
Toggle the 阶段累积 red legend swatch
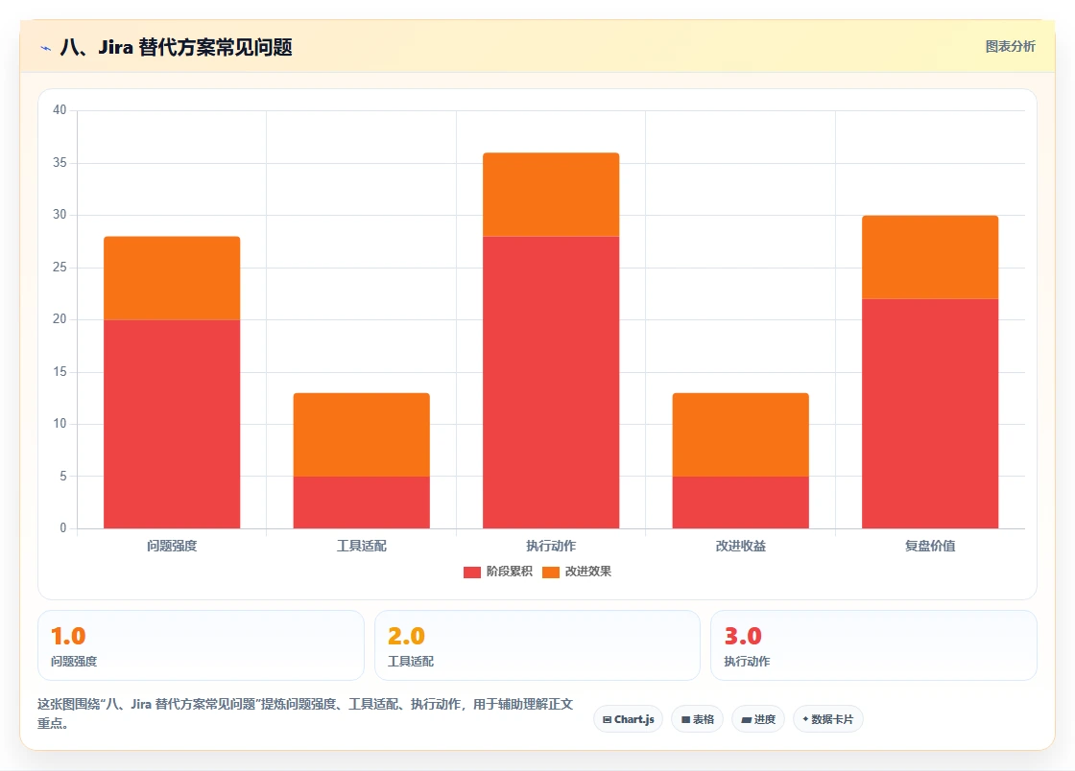tap(471, 572)
